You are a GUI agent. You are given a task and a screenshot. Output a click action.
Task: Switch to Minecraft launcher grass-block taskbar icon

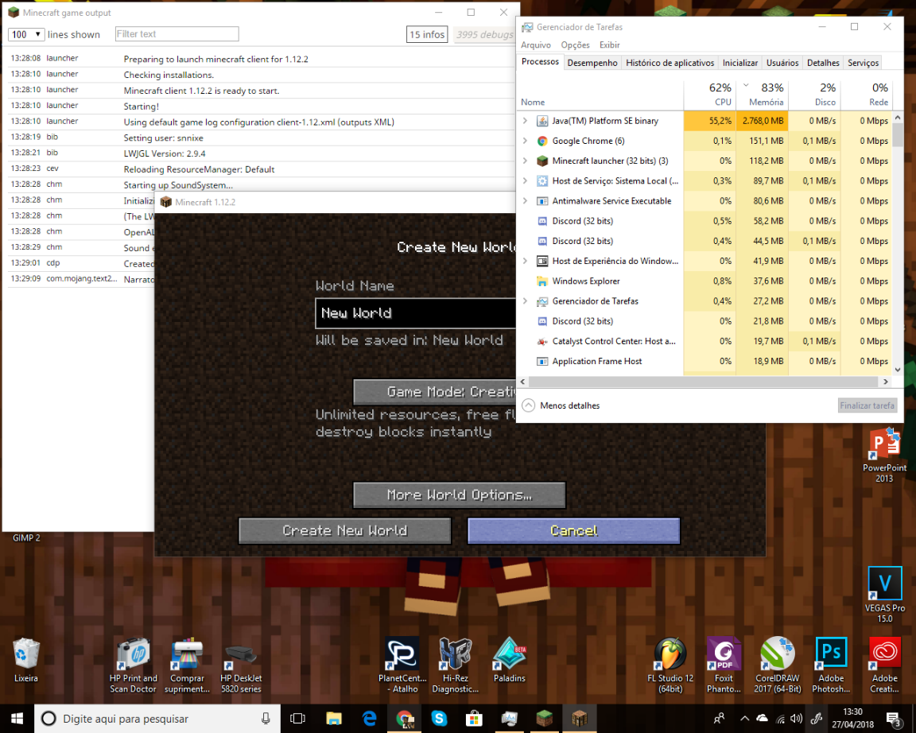pos(545,719)
